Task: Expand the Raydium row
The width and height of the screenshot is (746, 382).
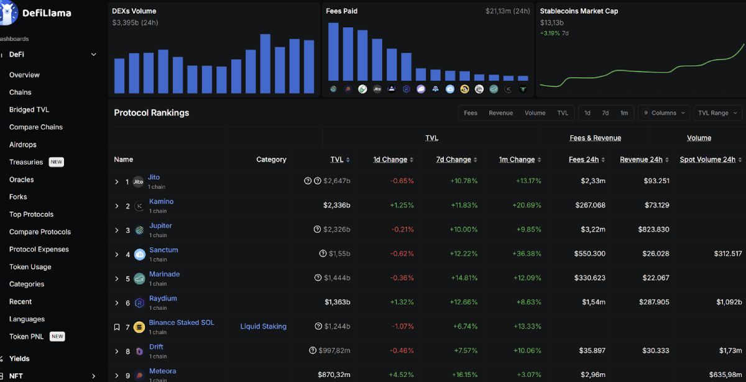Action: pos(116,303)
